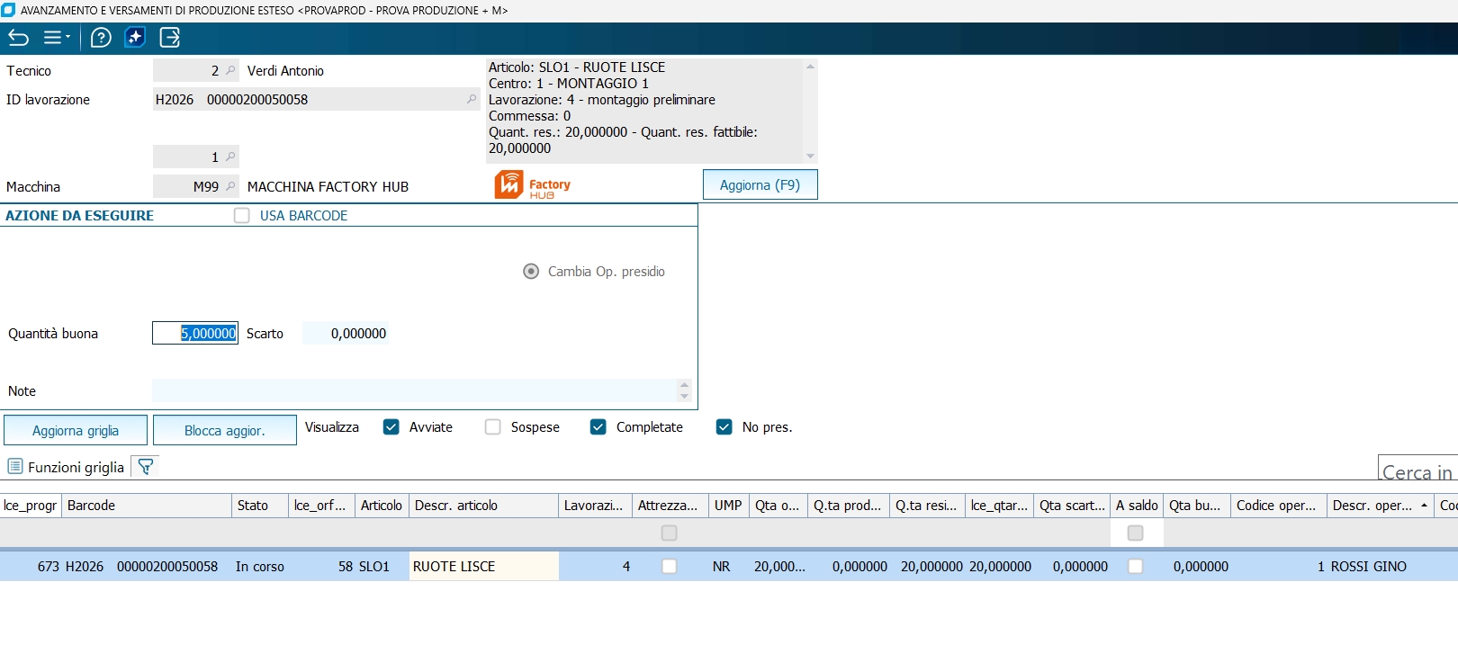Click the Quantità buona input field
This screenshot has height=663, width=1458.
tap(195, 334)
